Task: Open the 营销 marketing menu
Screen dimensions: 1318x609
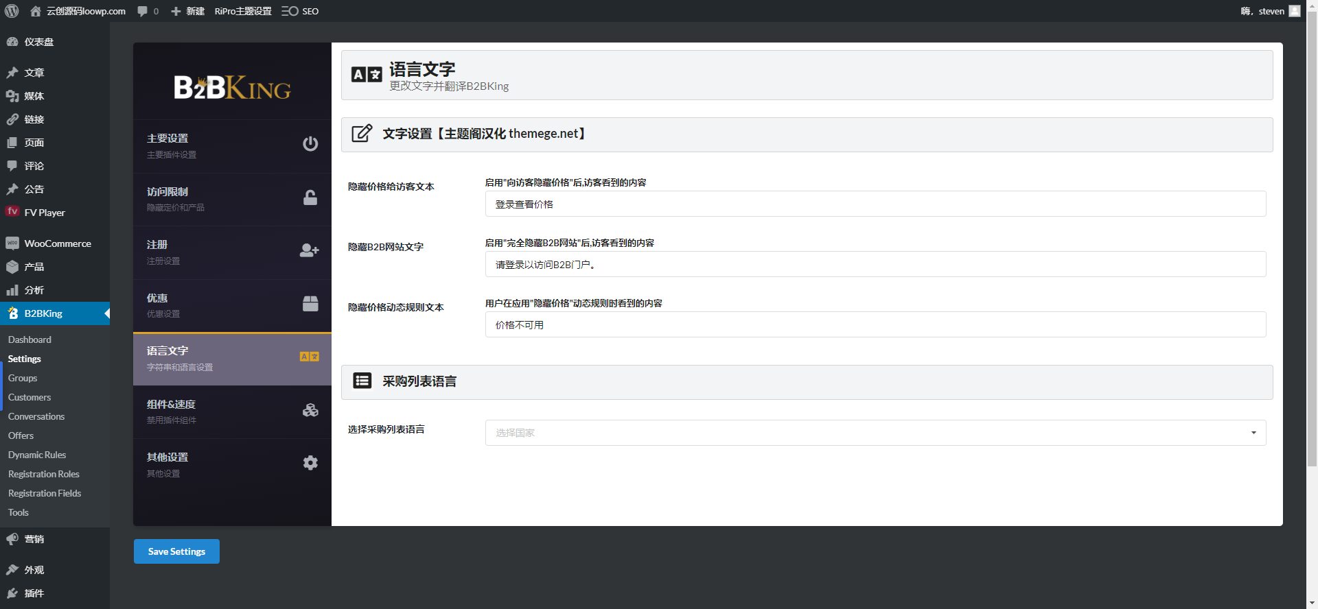Action: (55, 539)
